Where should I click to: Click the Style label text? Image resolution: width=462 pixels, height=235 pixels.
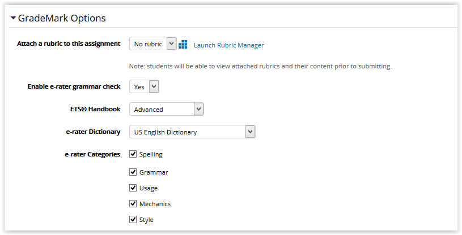(146, 220)
